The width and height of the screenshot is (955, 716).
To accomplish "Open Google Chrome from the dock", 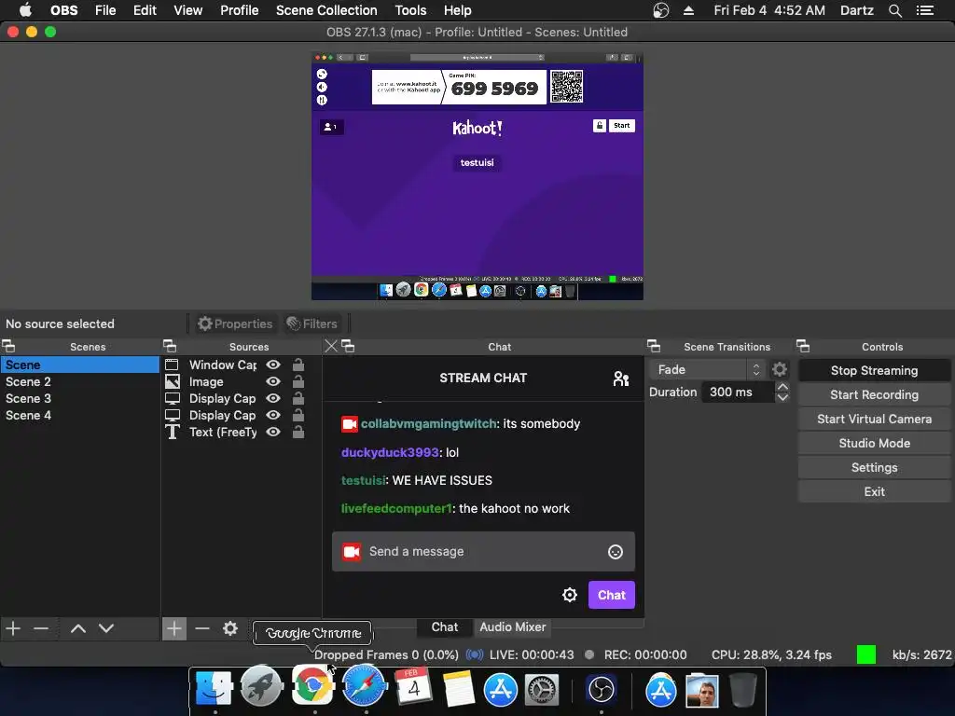I will pyautogui.click(x=312, y=686).
